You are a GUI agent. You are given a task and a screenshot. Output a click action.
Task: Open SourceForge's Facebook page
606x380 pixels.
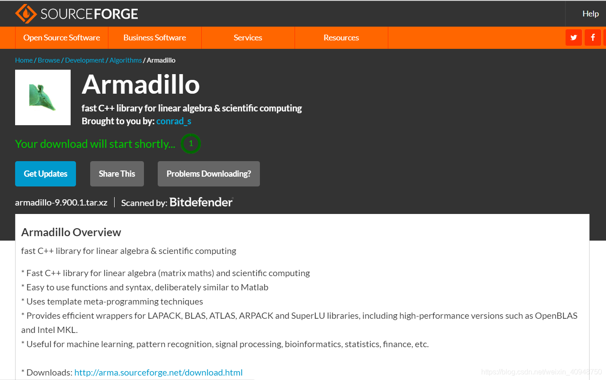592,37
